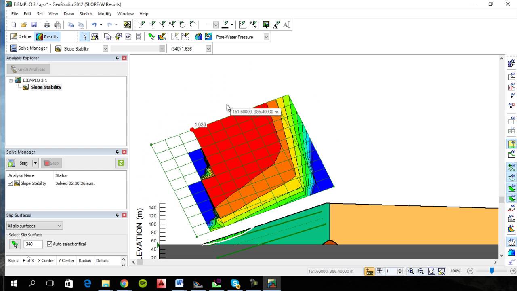Open the line style dropdown in toolbar
The width and height of the screenshot is (517, 291).
click(x=216, y=25)
